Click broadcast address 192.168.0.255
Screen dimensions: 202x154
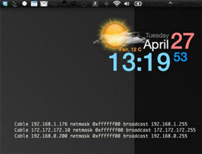(169, 136)
